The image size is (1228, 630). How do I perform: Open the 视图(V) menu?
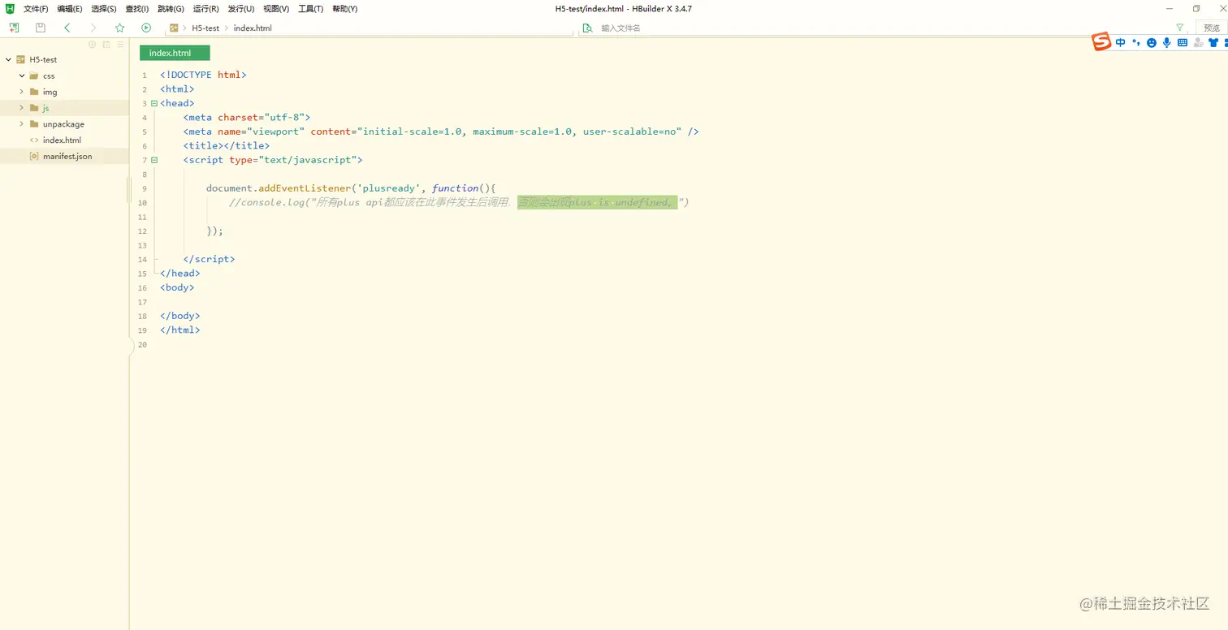(276, 9)
